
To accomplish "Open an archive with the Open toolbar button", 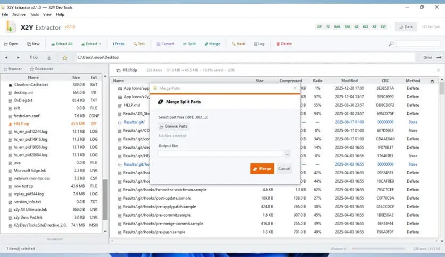I will tap(11, 44).
